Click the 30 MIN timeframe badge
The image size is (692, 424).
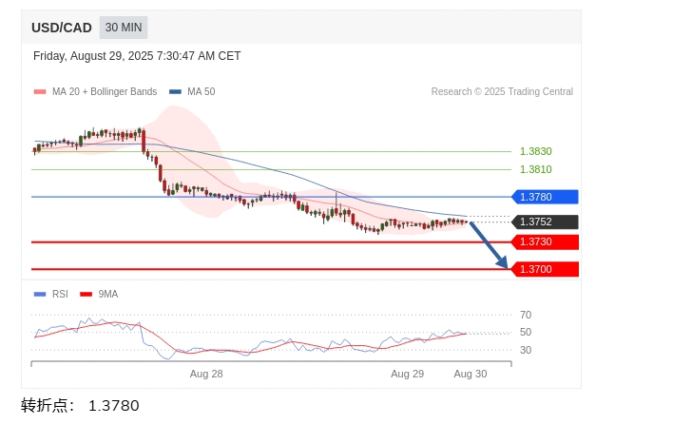tap(124, 28)
